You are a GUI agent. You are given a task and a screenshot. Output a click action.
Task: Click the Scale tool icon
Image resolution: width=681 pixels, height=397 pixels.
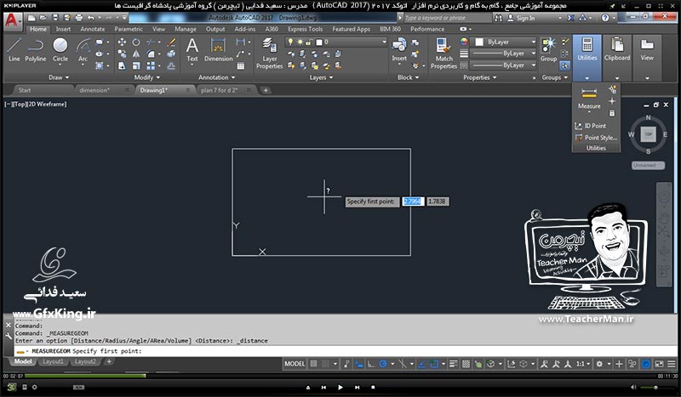[x=136, y=65]
